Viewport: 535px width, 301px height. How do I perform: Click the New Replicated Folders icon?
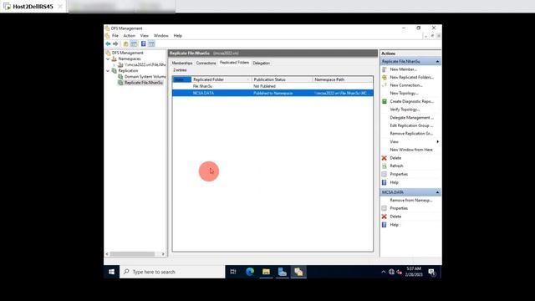[385, 78]
